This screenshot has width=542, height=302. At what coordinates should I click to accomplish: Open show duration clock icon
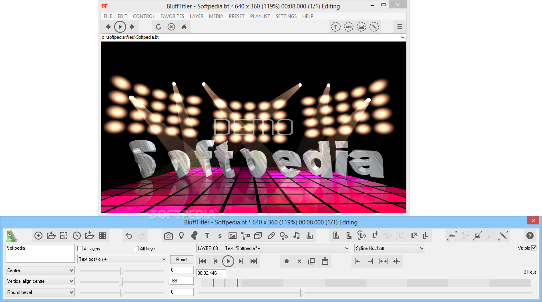click(x=76, y=236)
